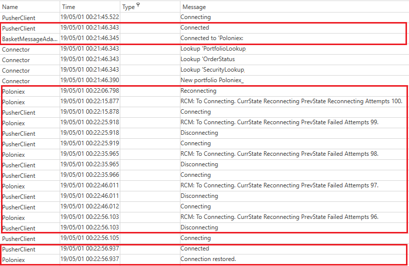The height and width of the screenshot is (266, 409).
Task: Sort by the Time column header
Action: [x=68, y=7]
